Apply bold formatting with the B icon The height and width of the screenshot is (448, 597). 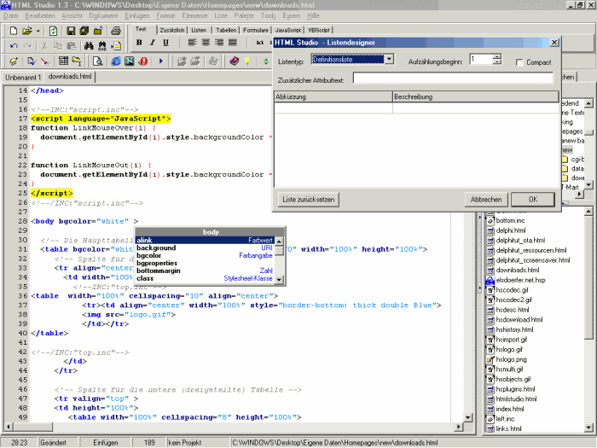coord(139,43)
